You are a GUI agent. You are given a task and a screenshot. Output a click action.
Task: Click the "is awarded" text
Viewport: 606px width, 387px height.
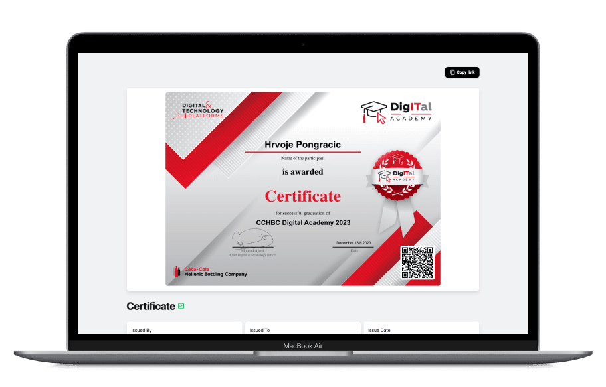point(302,172)
